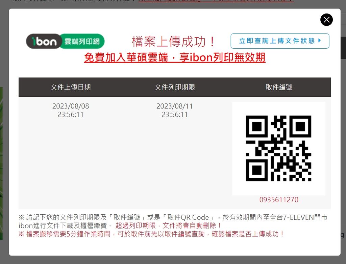The height and width of the screenshot is (264, 346).
Task: Click the 文件列印期限 column header
Action: 175,87
